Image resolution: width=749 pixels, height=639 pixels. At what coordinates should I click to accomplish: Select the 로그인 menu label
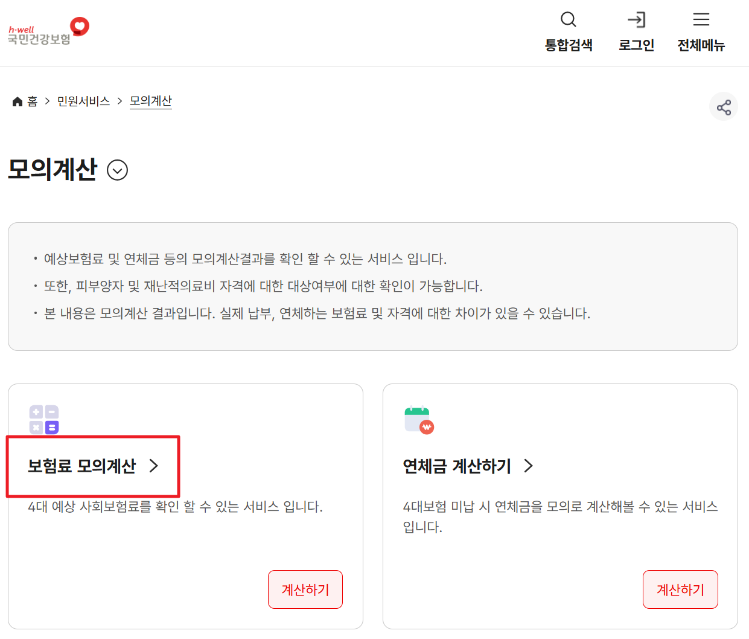pos(637,45)
